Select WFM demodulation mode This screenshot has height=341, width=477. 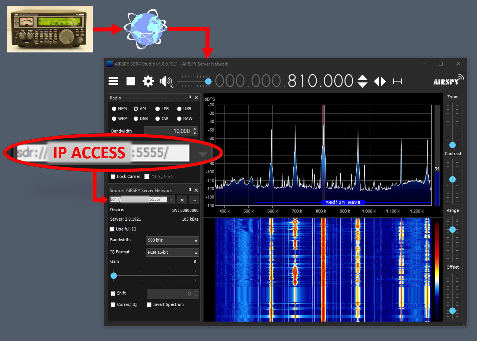click(x=114, y=119)
